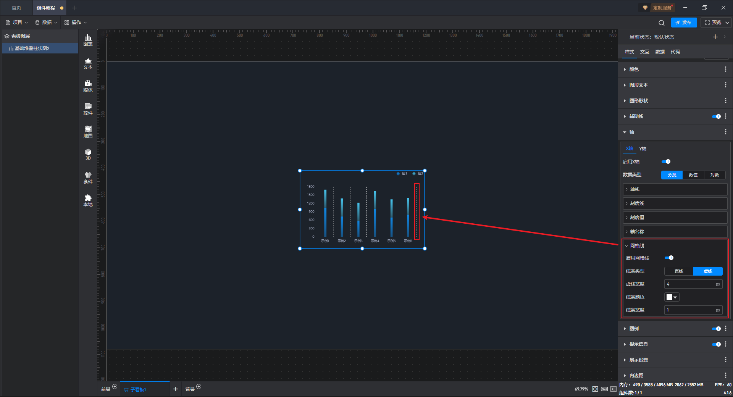Open more options for 内边距 section

click(725, 376)
